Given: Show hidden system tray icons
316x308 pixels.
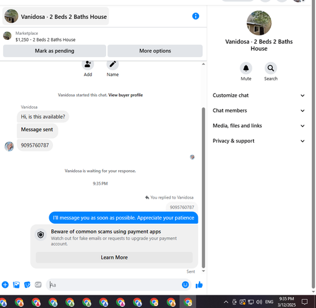Looking at the screenshot, I should click(226, 302).
